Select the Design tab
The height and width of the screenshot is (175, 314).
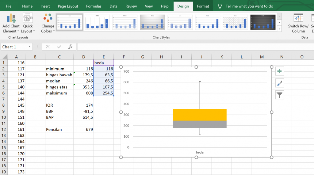tap(183, 6)
